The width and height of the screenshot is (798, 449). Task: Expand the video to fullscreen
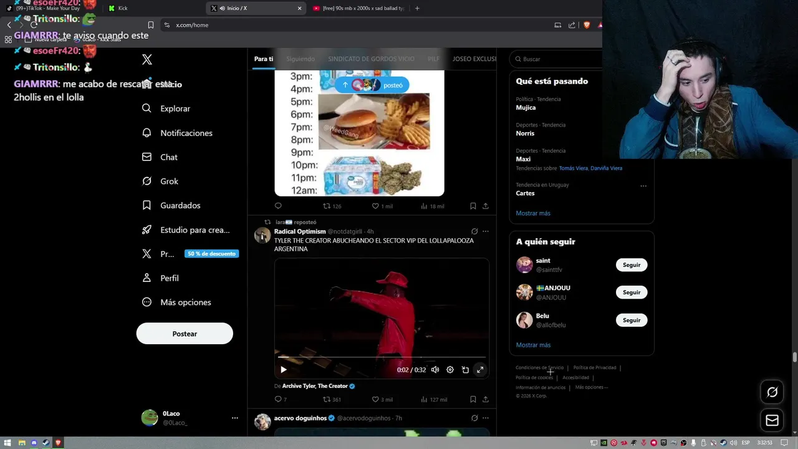(x=480, y=370)
